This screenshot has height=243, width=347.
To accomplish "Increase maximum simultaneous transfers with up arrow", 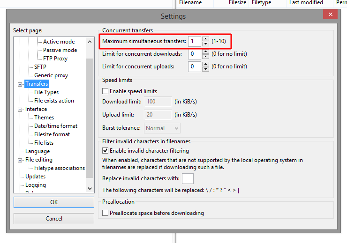I will tap(205, 39).
